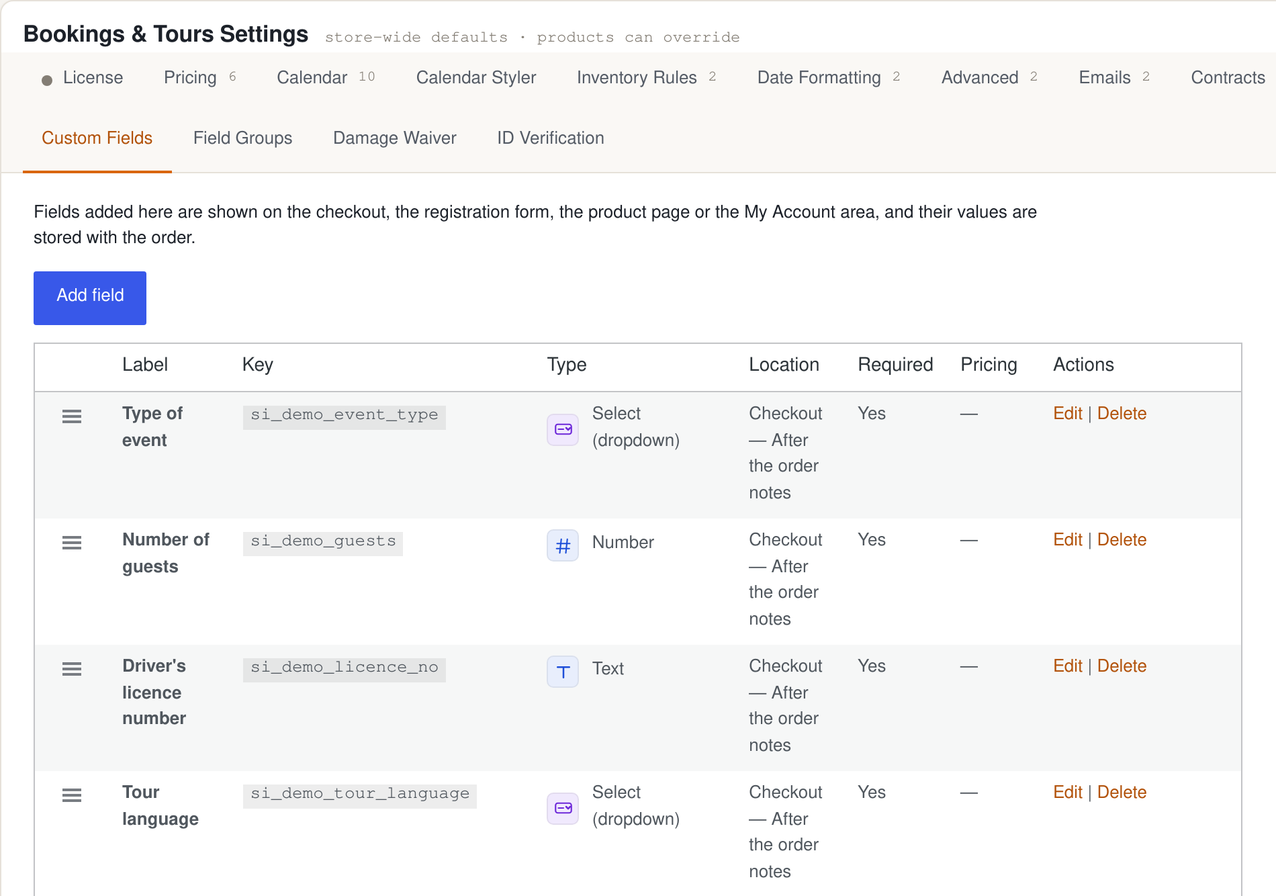Delete the Tour language field

click(x=1122, y=793)
